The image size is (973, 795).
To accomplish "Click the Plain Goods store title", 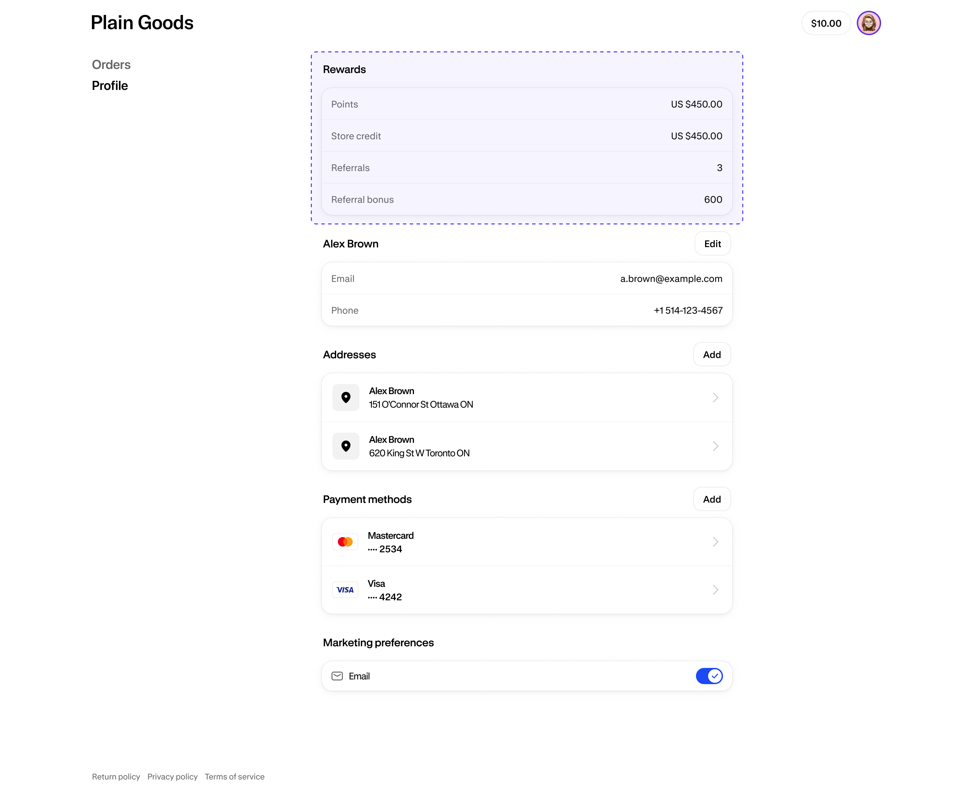I will [x=142, y=22].
